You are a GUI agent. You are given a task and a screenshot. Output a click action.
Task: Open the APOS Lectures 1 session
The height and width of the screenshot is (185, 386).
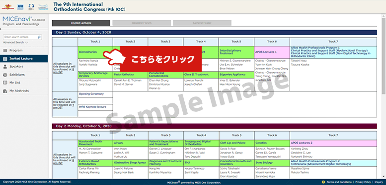click(x=266, y=52)
